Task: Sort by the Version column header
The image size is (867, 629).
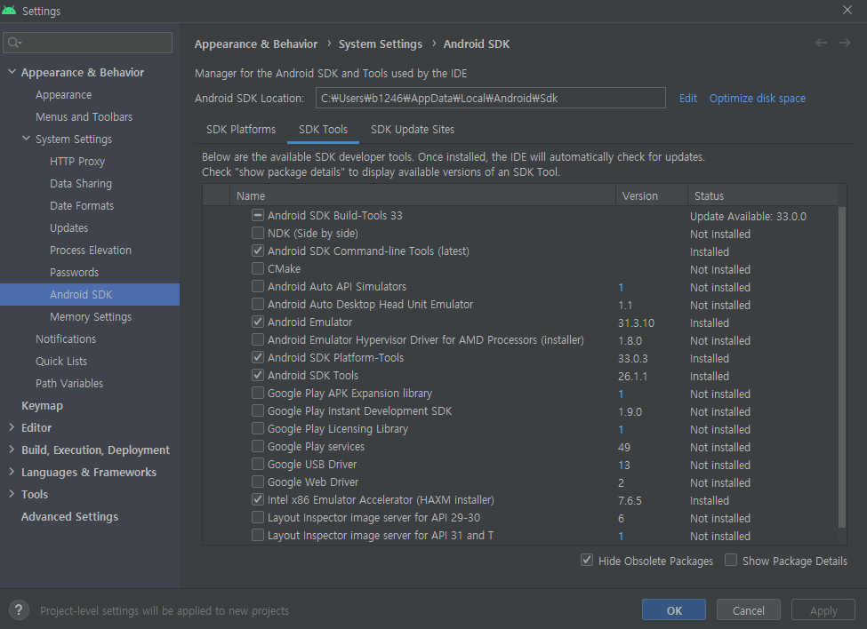Action: point(651,195)
